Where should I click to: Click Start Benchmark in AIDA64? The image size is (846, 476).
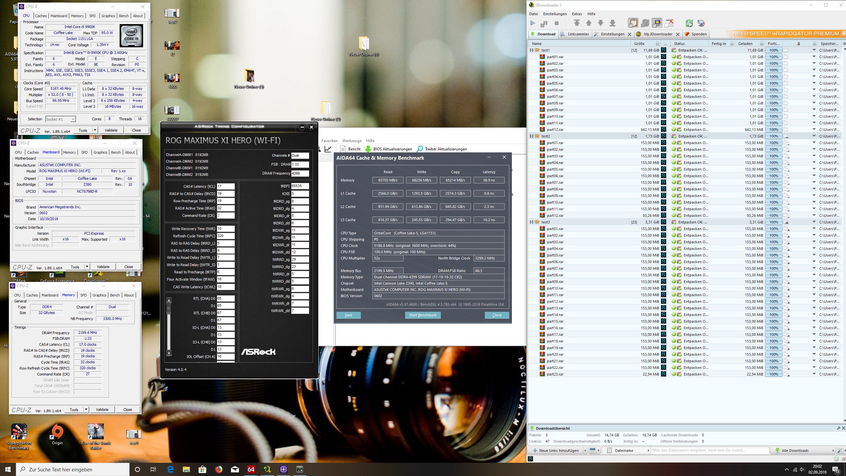(x=423, y=315)
